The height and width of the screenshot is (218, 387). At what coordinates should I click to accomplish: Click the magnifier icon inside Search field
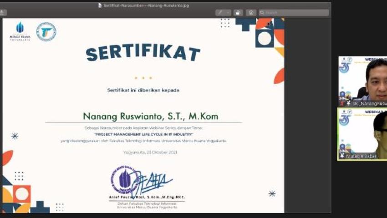point(262,13)
